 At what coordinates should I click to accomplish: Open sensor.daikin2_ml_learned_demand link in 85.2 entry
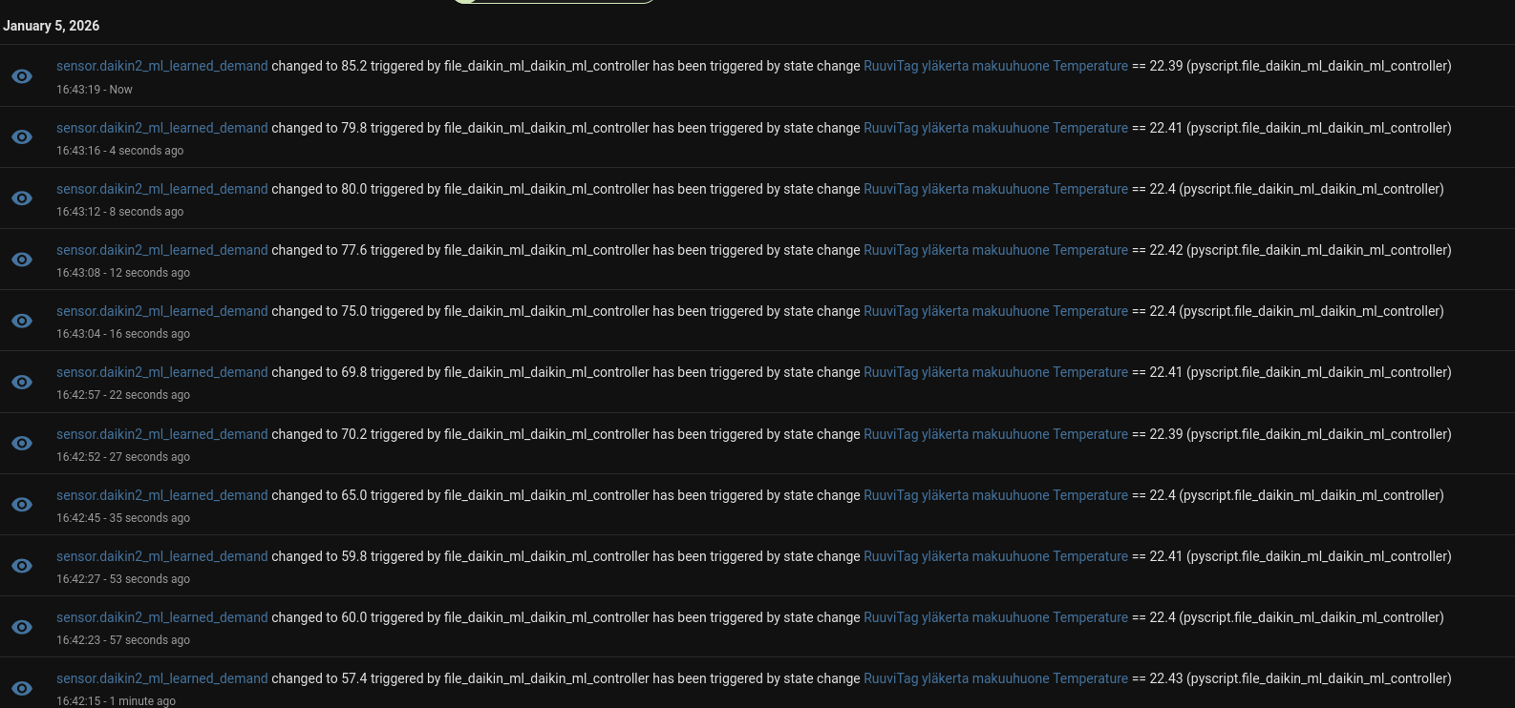(x=162, y=66)
